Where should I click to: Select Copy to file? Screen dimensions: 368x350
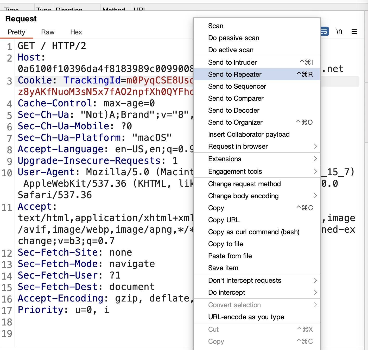pos(257,244)
